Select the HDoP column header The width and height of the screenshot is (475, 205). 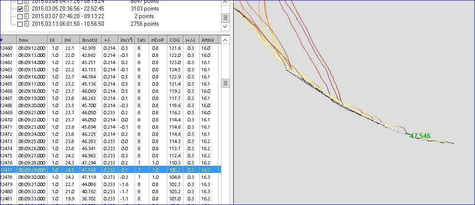[x=159, y=40]
